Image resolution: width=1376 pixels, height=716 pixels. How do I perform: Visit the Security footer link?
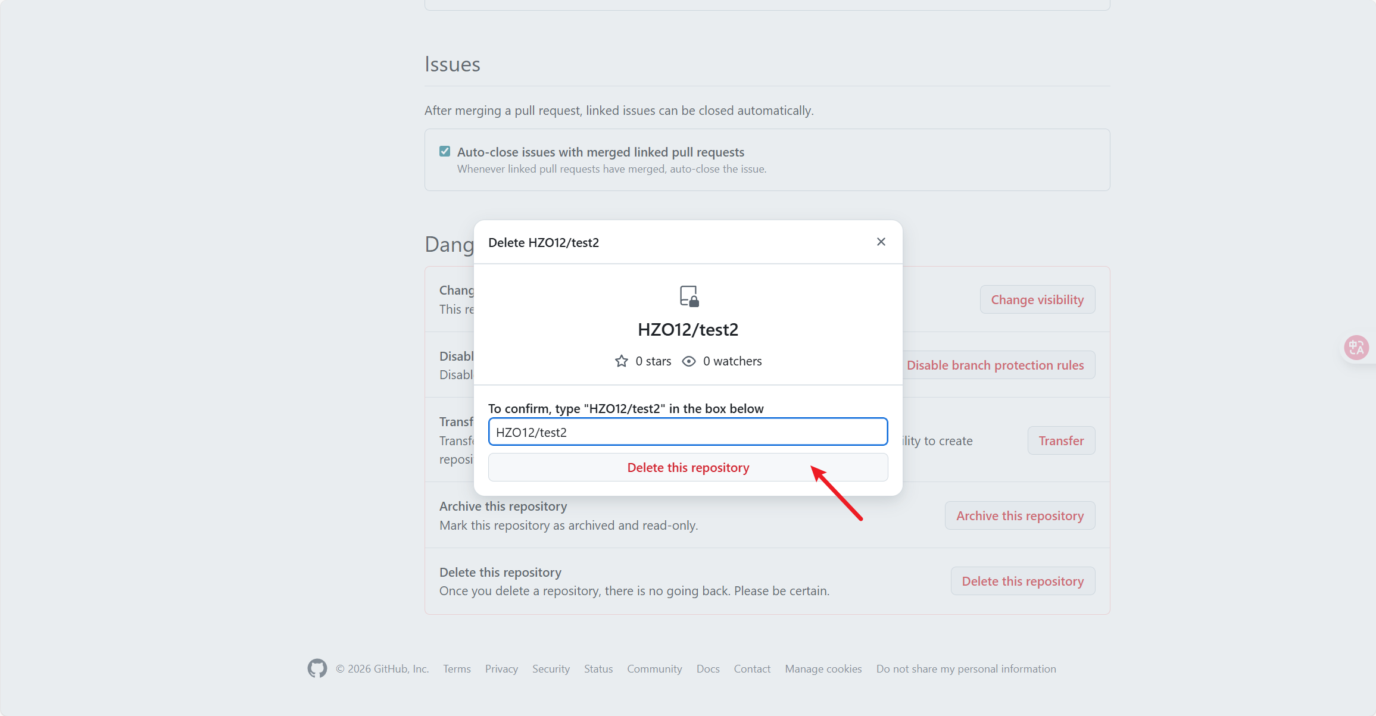tap(551, 669)
